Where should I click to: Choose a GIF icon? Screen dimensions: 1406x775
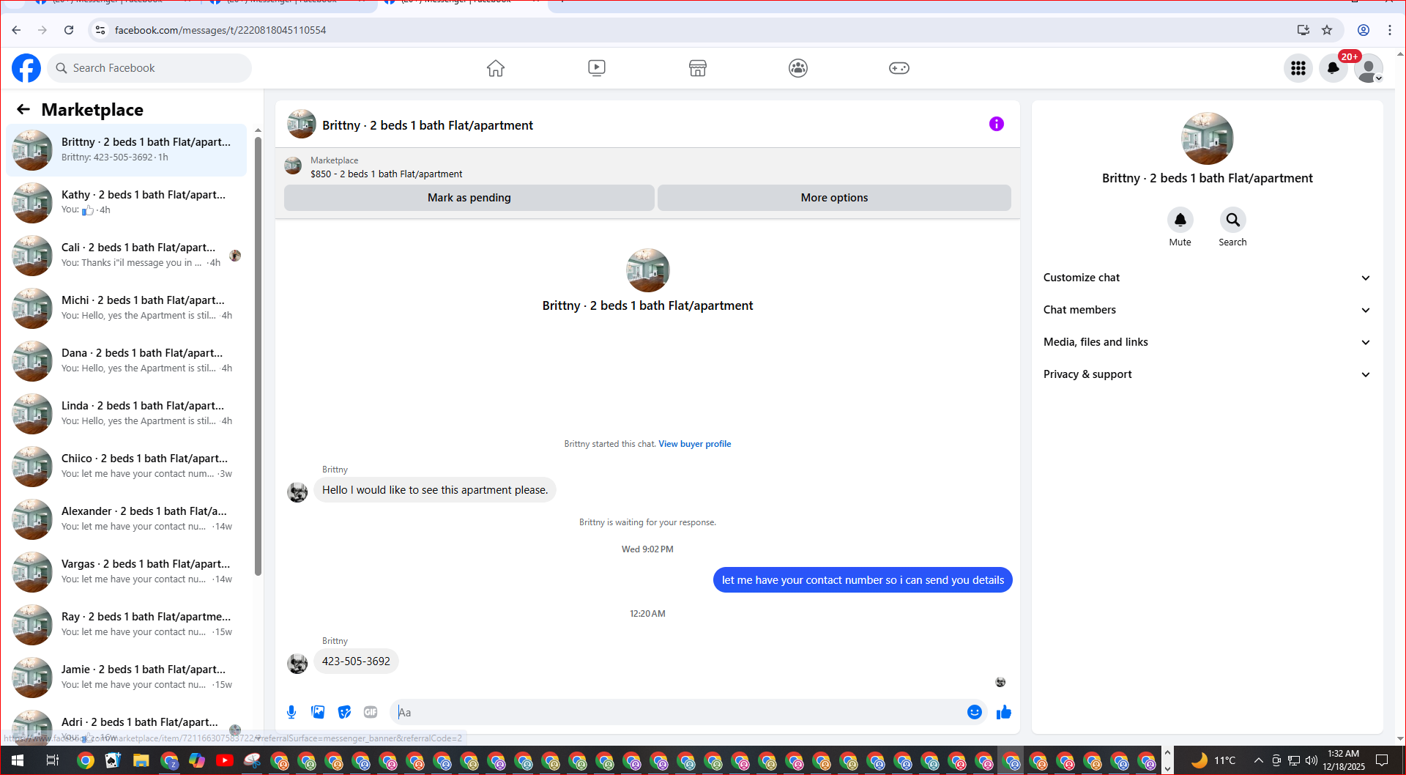tap(371, 712)
